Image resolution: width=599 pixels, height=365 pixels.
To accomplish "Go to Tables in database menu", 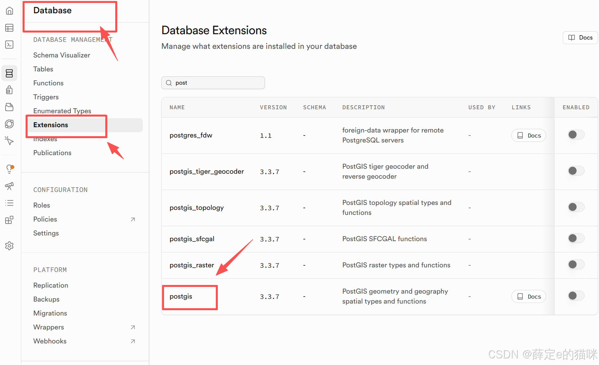I will point(43,69).
